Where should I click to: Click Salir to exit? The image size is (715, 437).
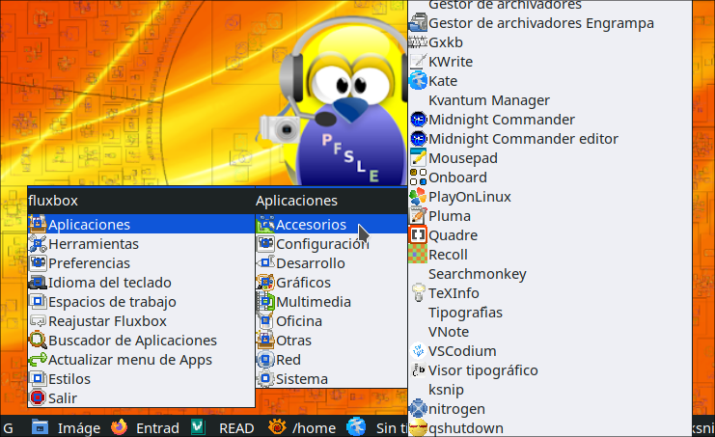[x=141, y=397]
